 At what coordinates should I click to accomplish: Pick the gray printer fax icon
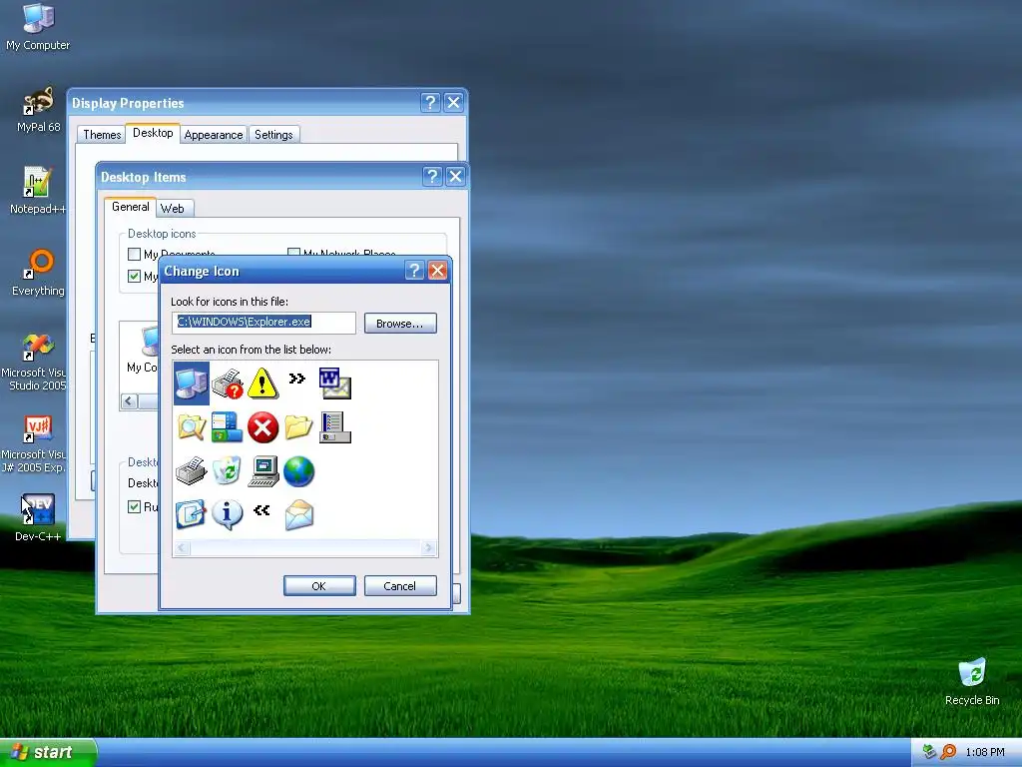point(192,471)
